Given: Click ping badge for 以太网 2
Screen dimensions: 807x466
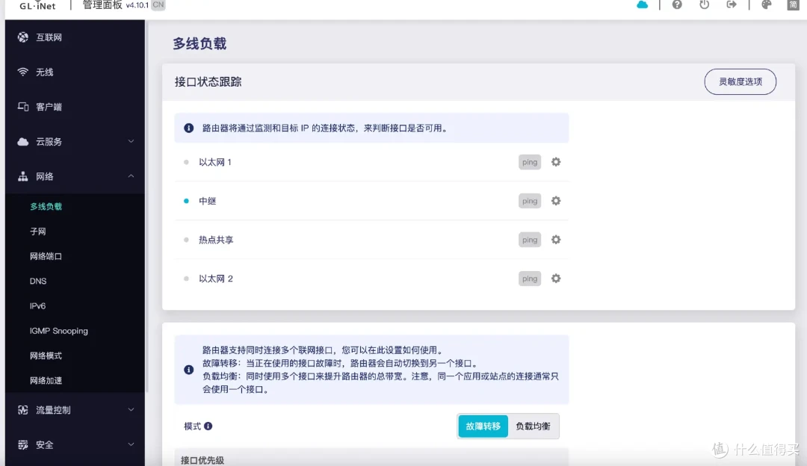Looking at the screenshot, I should click(530, 279).
